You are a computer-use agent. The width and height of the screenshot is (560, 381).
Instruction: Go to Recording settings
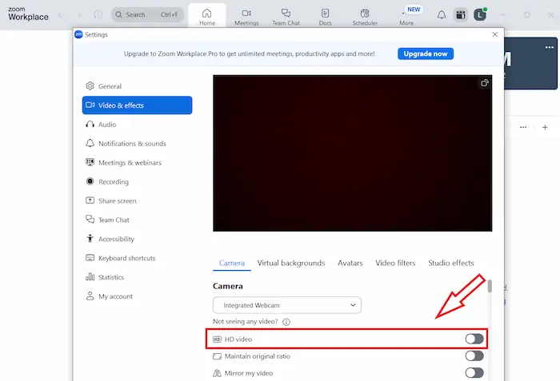113,182
